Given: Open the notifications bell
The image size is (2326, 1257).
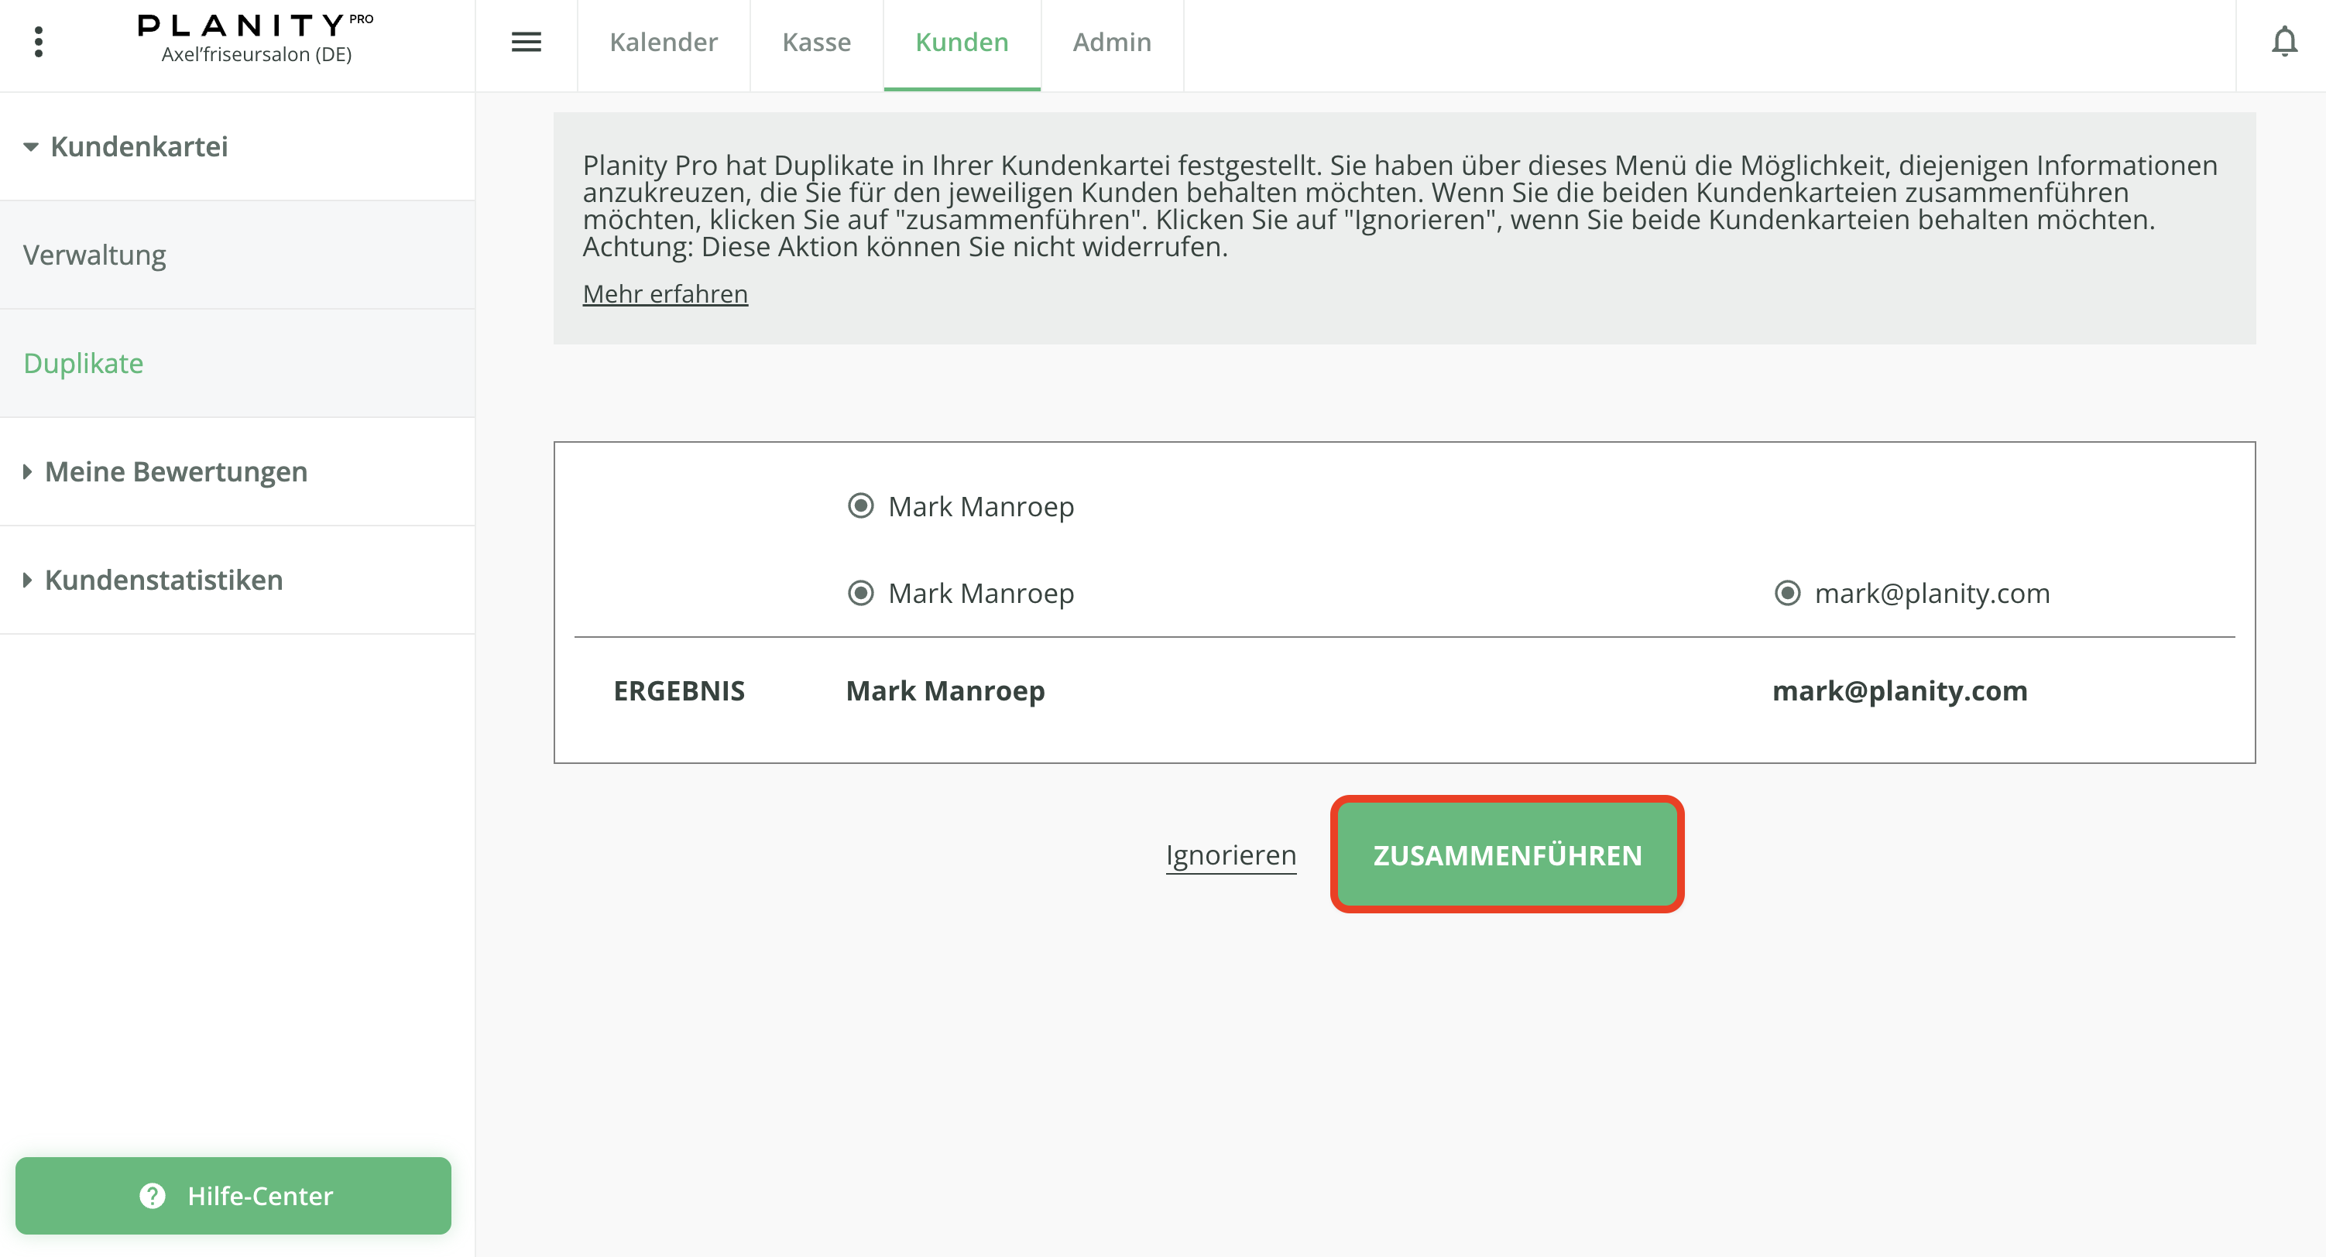Looking at the screenshot, I should coord(2283,42).
